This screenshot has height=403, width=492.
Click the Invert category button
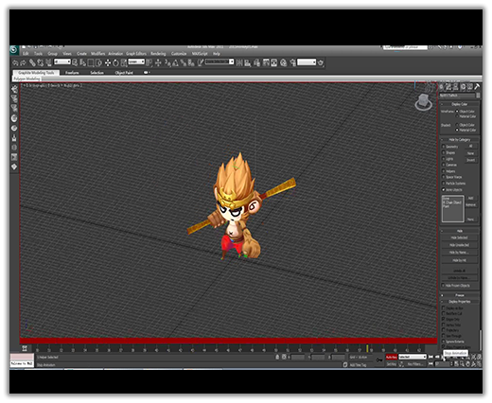[470, 160]
